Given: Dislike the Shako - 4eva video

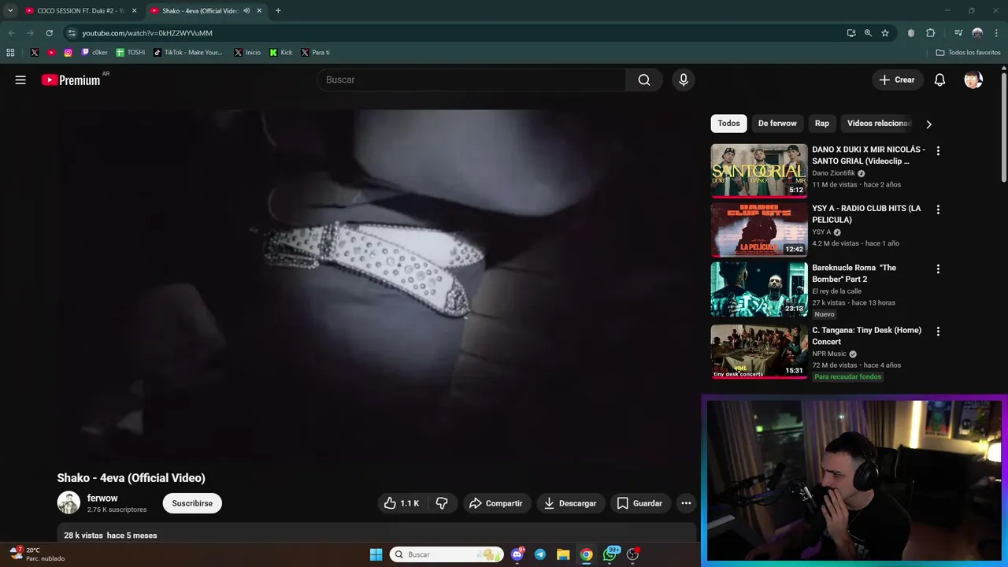Looking at the screenshot, I should coord(442,503).
